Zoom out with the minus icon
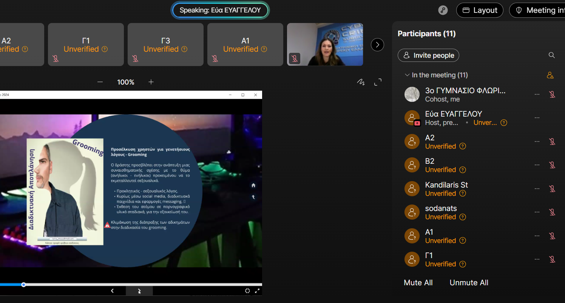The image size is (565, 303). [100, 82]
